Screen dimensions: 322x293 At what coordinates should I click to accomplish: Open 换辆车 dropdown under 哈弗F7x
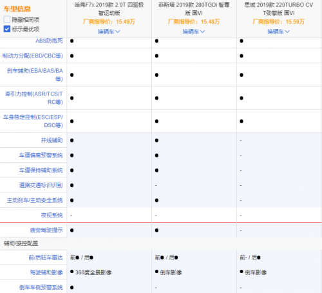coord(109,32)
